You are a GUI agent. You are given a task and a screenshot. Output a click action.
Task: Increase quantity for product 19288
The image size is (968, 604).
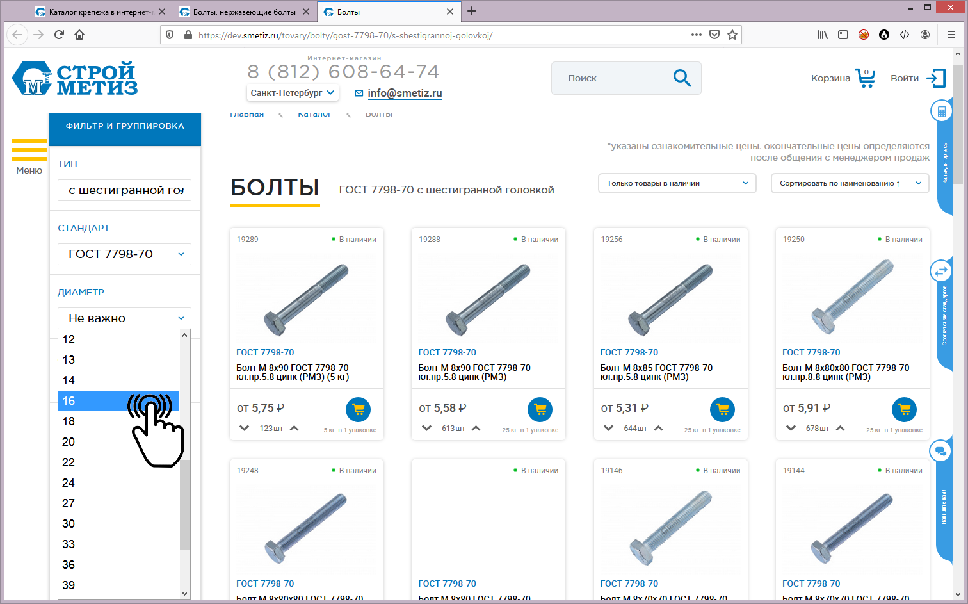tap(476, 428)
